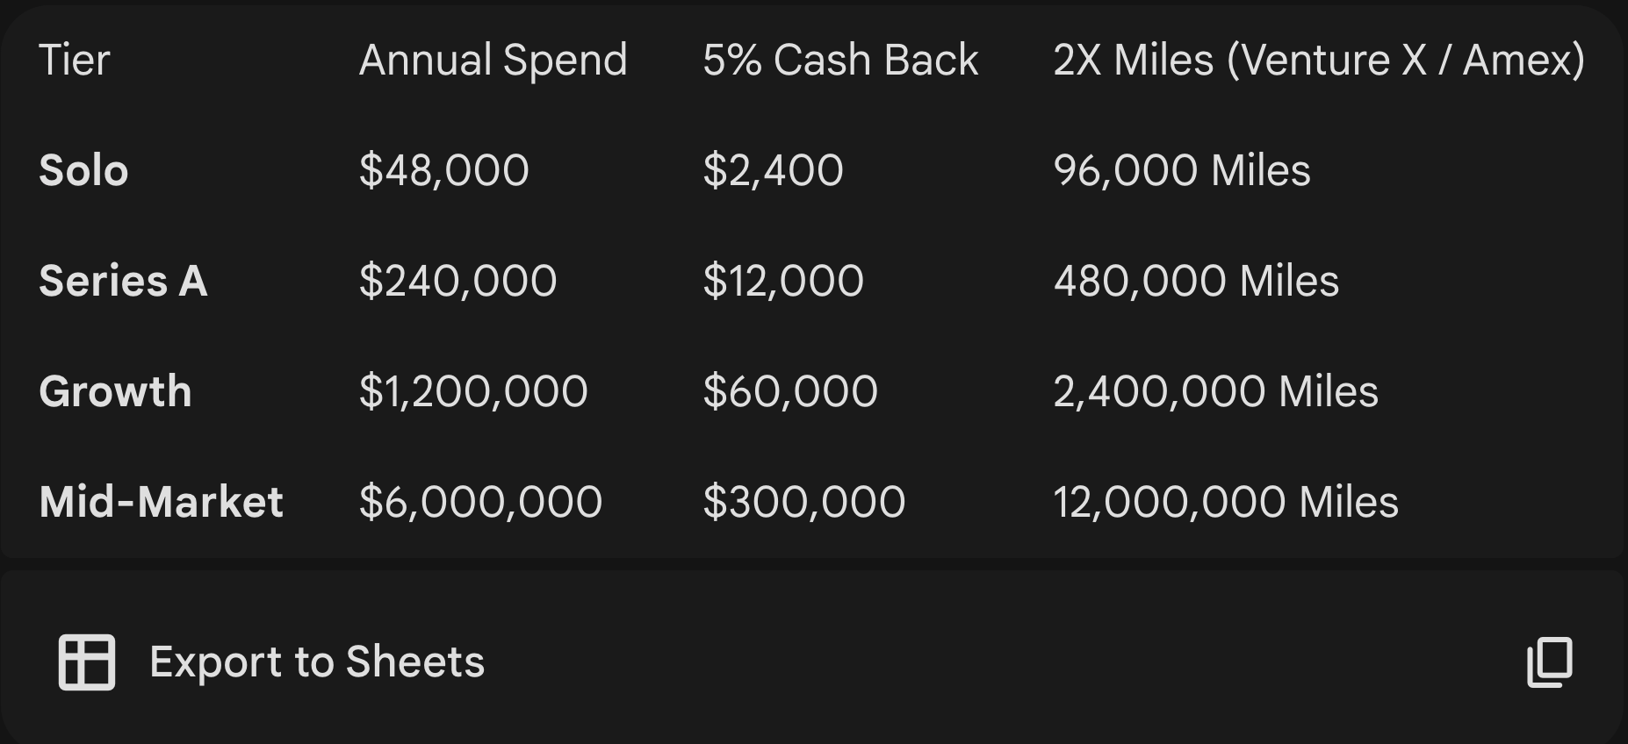Select the Growth tier row label
Image resolution: width=1628 pixels, height=744 pixels.
coord(115,391)
